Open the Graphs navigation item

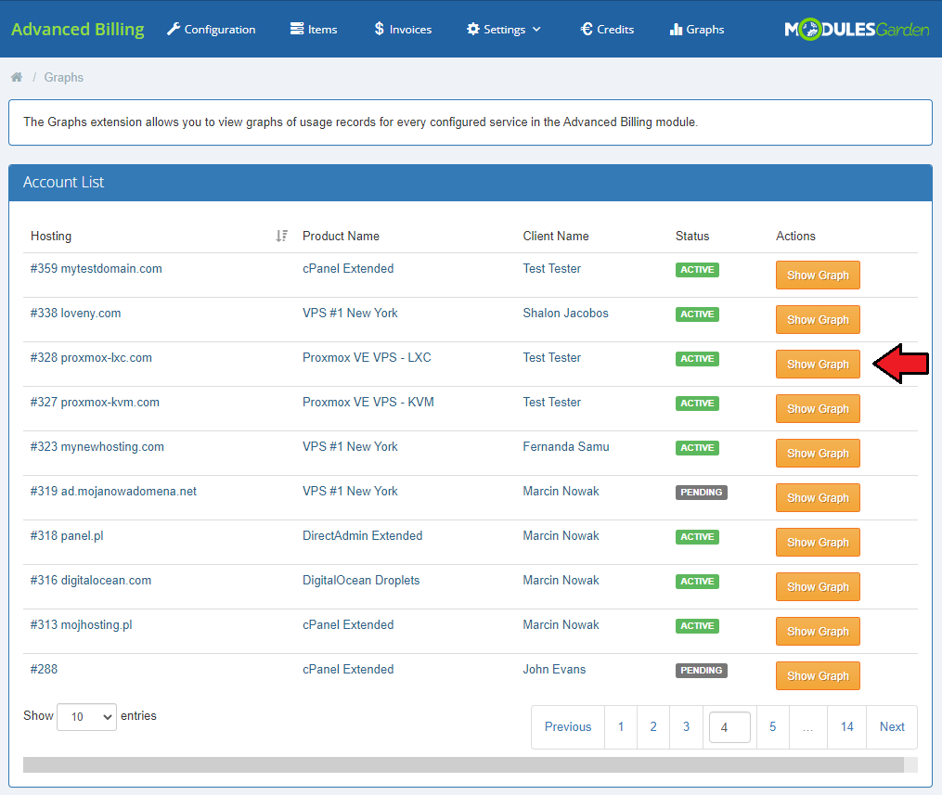coord(697,29)
